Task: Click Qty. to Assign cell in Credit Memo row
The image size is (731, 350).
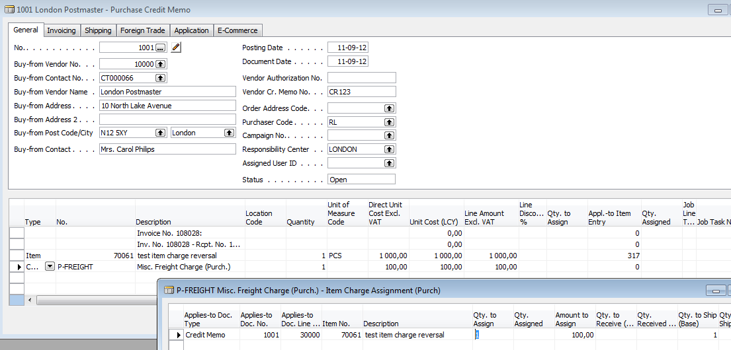Action: coord(492,335)
